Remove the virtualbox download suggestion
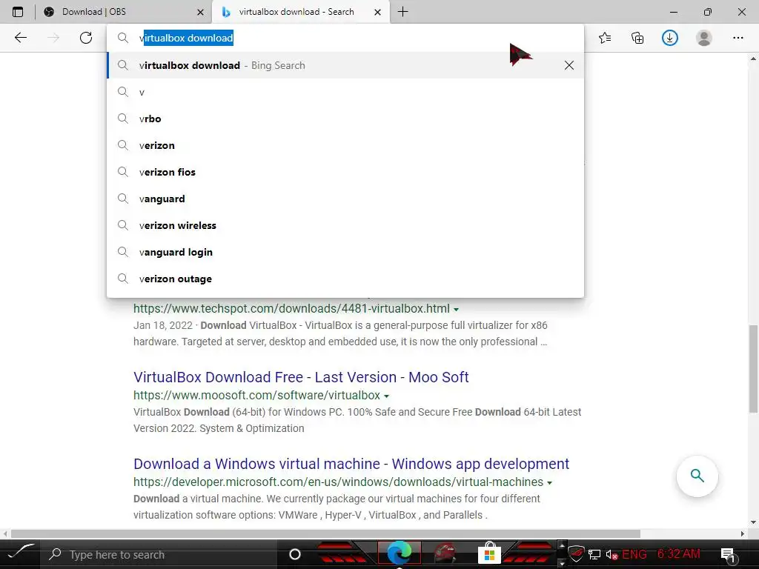Viewport: 759px width, 569px height. (x=569, y=65)
